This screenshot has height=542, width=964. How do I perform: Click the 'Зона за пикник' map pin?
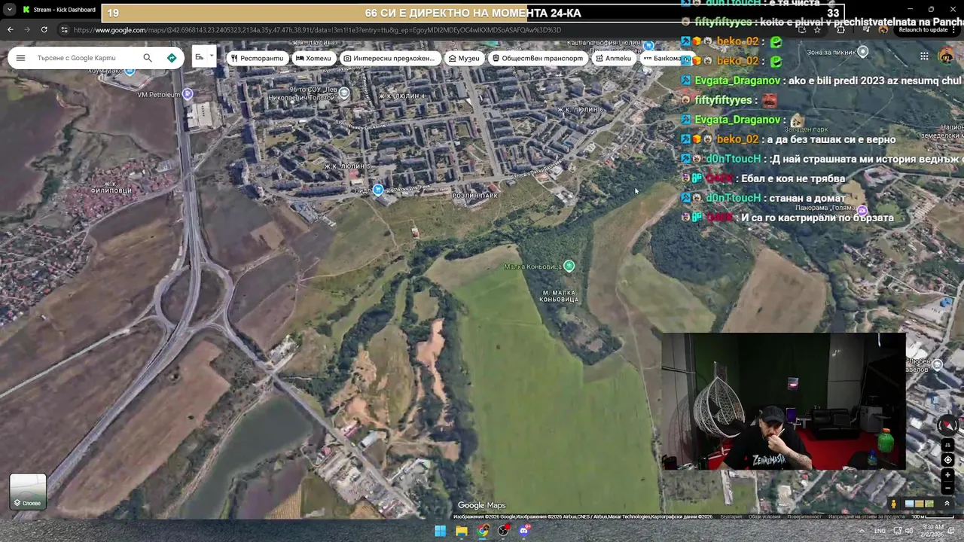[x=863, y=51]
